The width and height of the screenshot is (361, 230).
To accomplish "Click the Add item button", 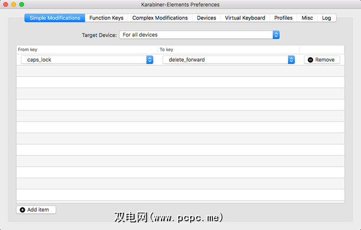I will tap(36, 210).
